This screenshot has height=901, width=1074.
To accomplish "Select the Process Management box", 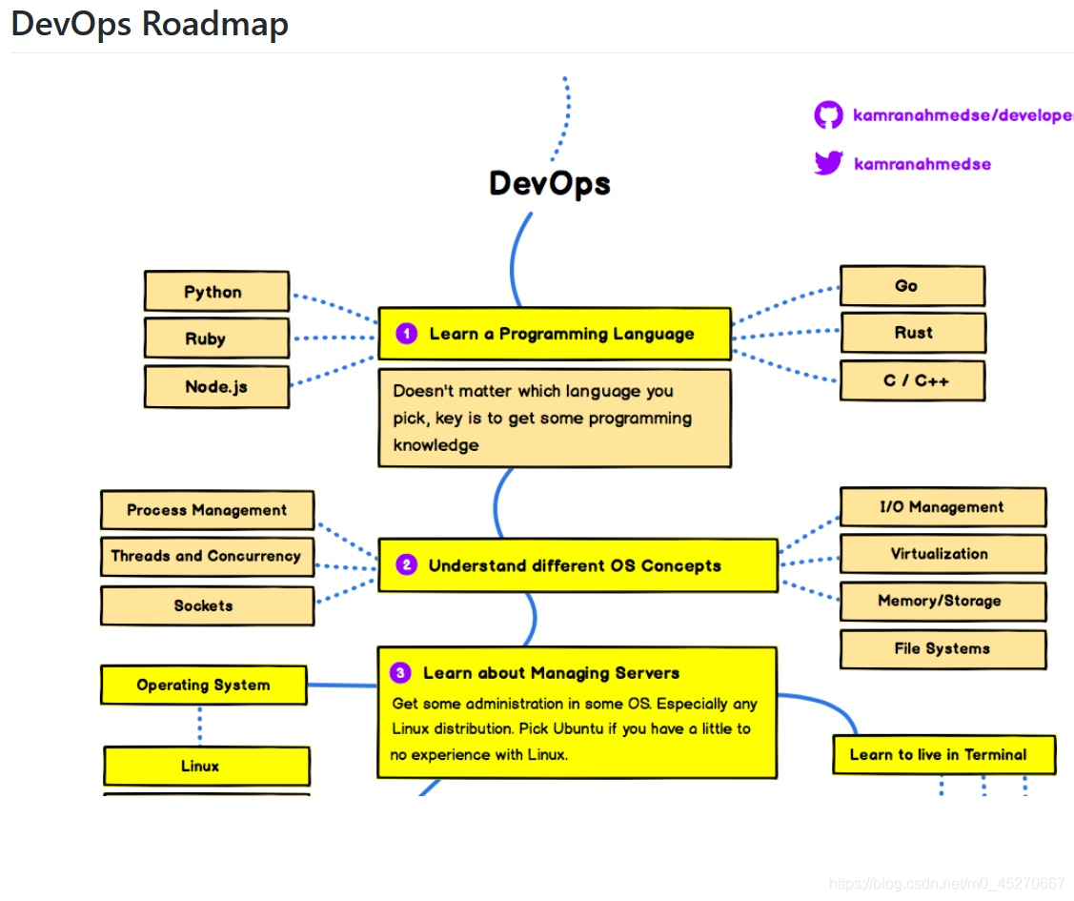I will pos(208,510).
